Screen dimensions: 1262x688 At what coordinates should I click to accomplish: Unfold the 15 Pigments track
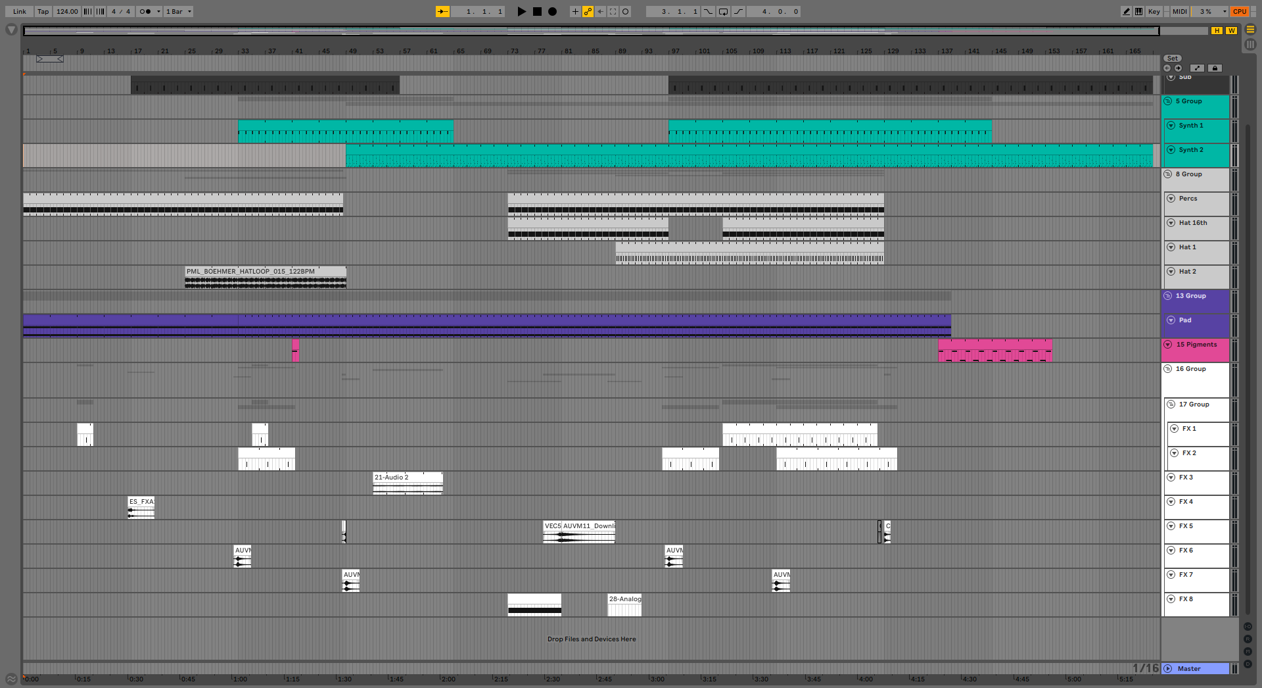pyautogui.click(x=1168, y=345)
